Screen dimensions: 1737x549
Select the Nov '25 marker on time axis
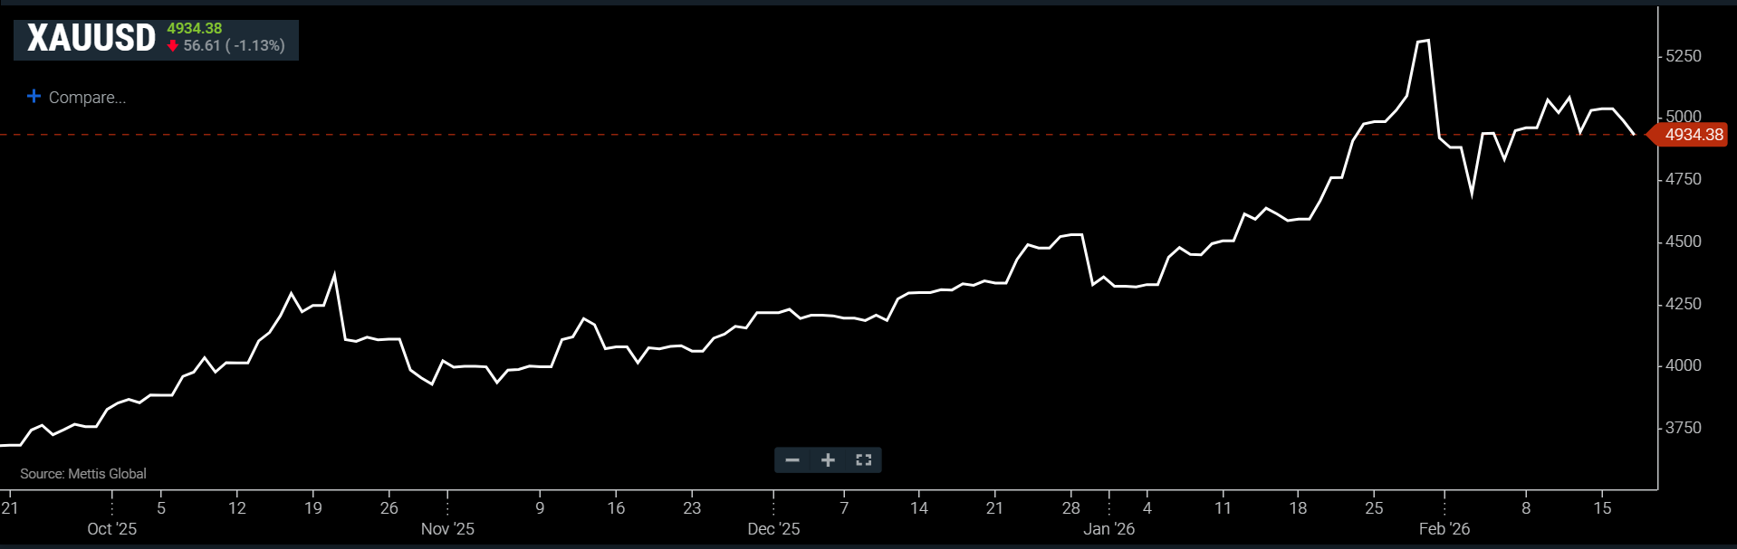(447, 529)
